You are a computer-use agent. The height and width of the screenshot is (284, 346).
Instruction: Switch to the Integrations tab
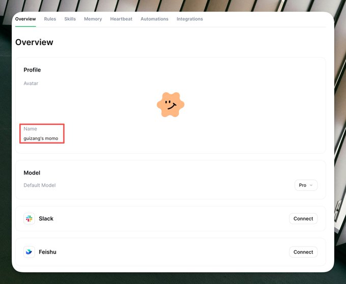(x=190, y=19)
